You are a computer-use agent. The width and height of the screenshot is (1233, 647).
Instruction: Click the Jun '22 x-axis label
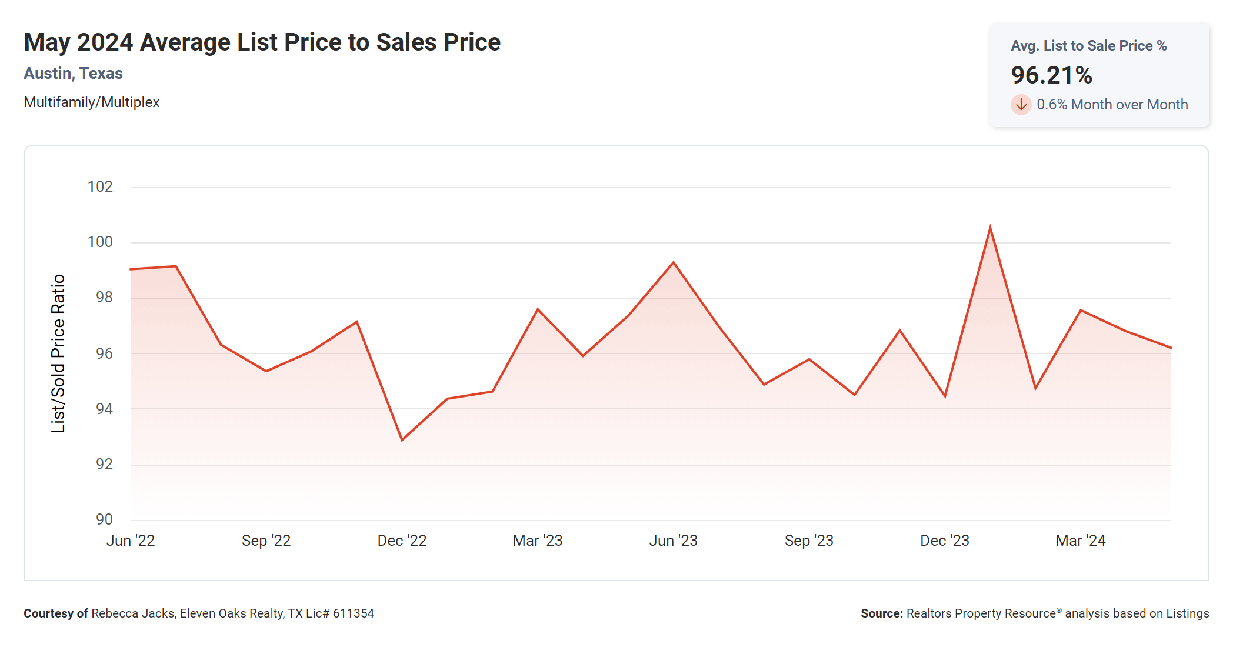131,541
